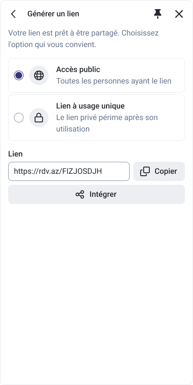The image size is (193, 385).
Task: Click 'Toutes les personnes ayant le lien' description
Action: (x=114, y=81)
